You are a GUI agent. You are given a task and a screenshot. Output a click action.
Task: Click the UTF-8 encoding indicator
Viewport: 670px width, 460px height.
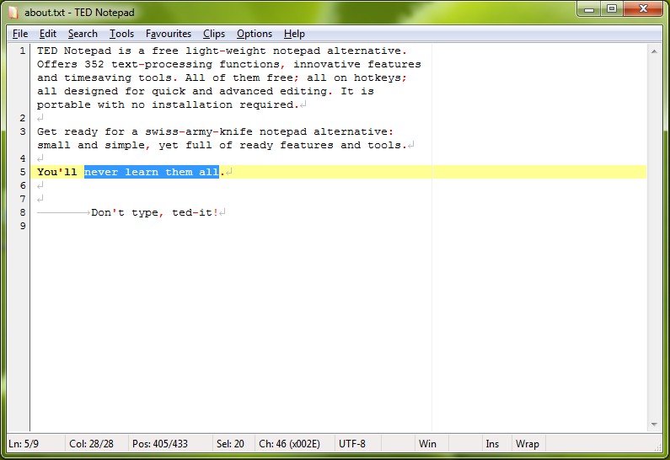point(352,443)
